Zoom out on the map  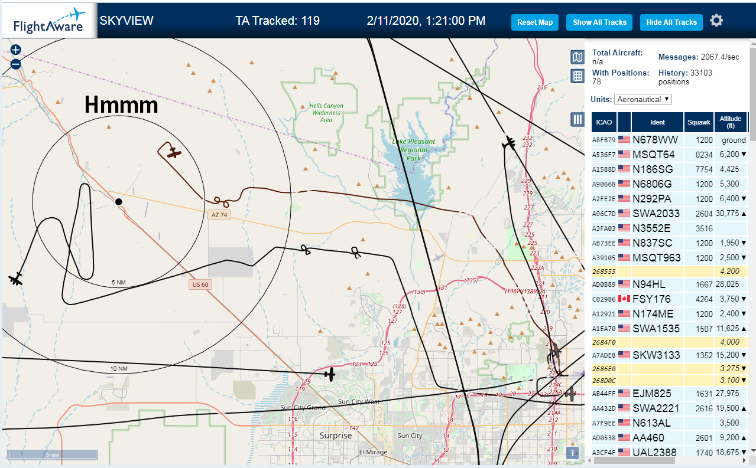point(15,64)
